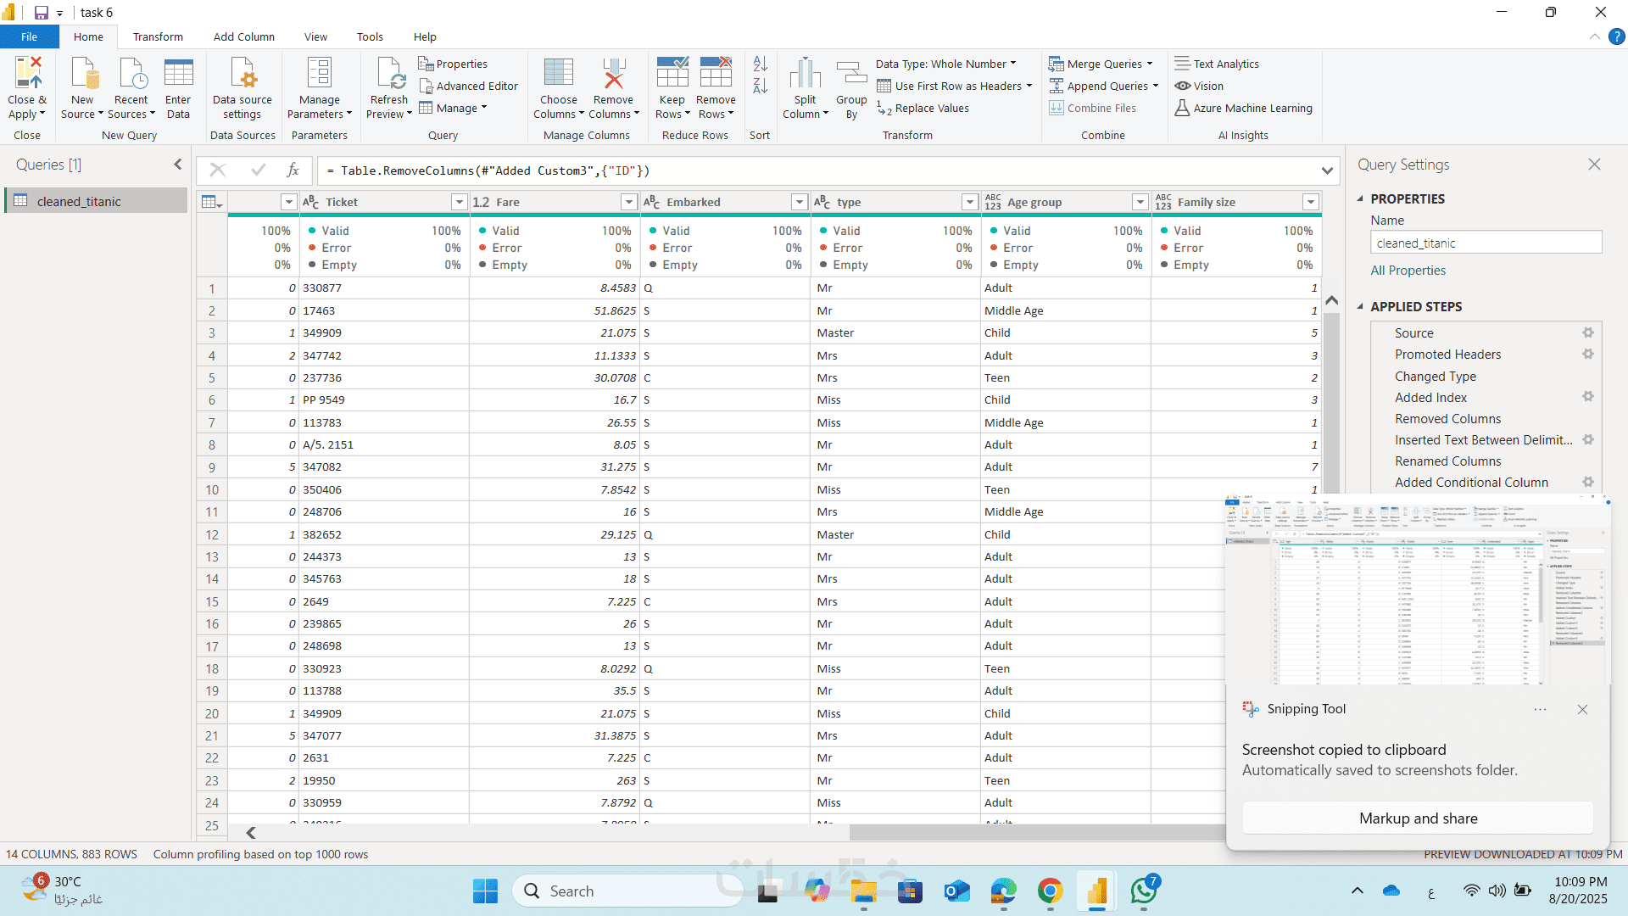Click the Refresh Preview icon

coord(390,75)
